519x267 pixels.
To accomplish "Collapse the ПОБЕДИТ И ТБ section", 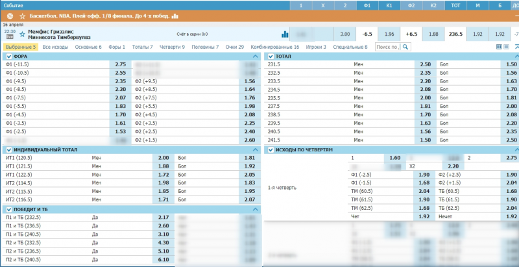I will (x=255, y=209).
